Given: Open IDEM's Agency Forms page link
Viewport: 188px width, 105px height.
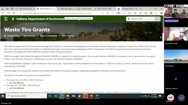Looking at the screenshot, I should [56, 92].
